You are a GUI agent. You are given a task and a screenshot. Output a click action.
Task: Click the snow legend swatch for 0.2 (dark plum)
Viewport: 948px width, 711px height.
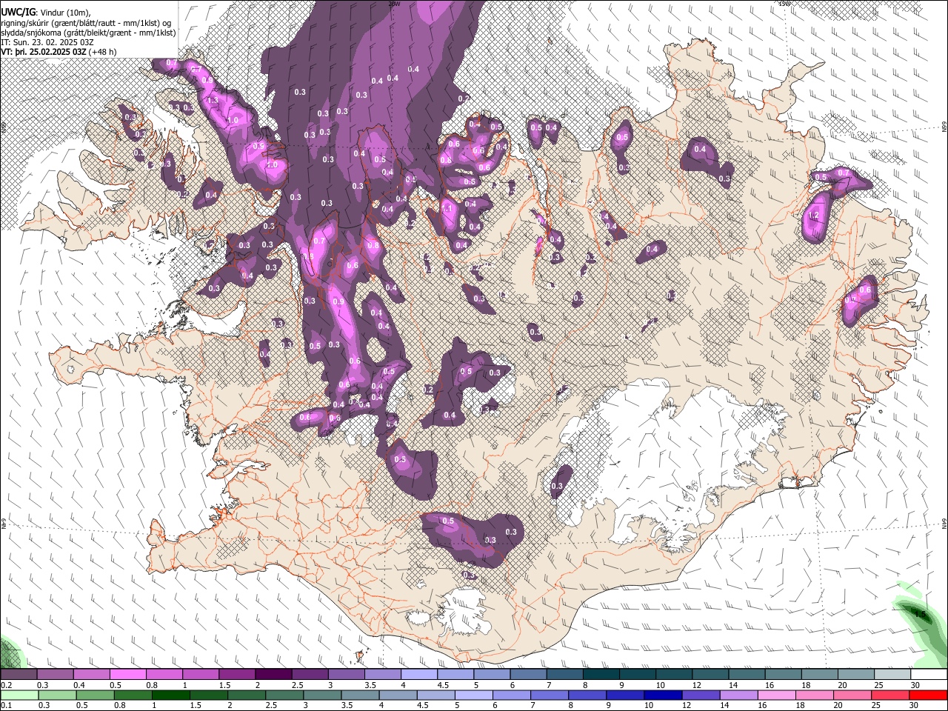[x=18, y=674]
